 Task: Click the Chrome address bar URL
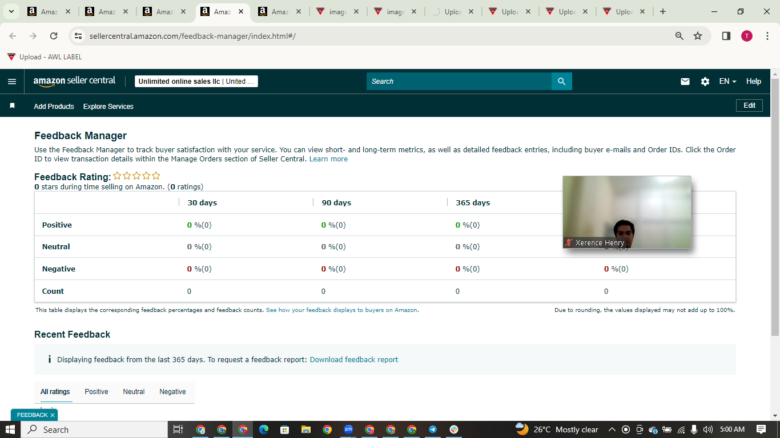pos(192,36)
